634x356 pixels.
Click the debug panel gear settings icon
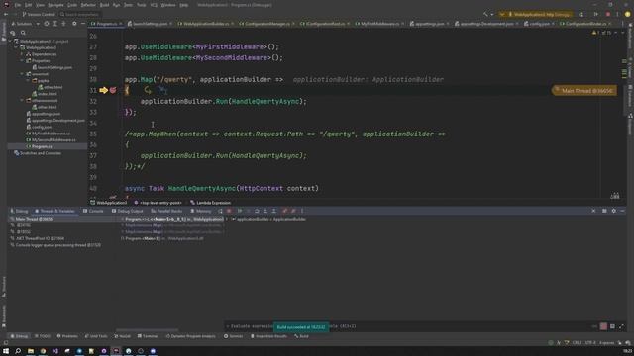(x=614, y=211)
